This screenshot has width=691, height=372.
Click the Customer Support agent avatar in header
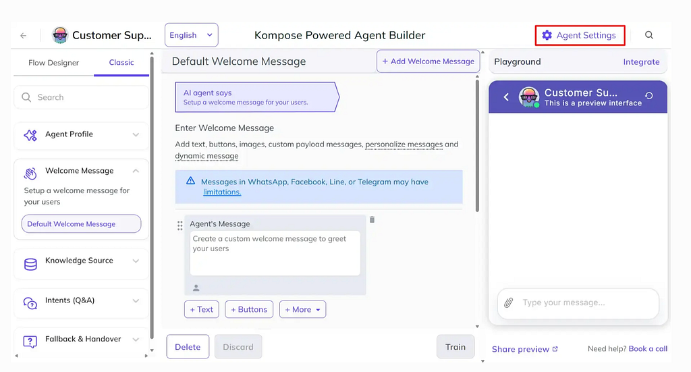click(60, 35)
